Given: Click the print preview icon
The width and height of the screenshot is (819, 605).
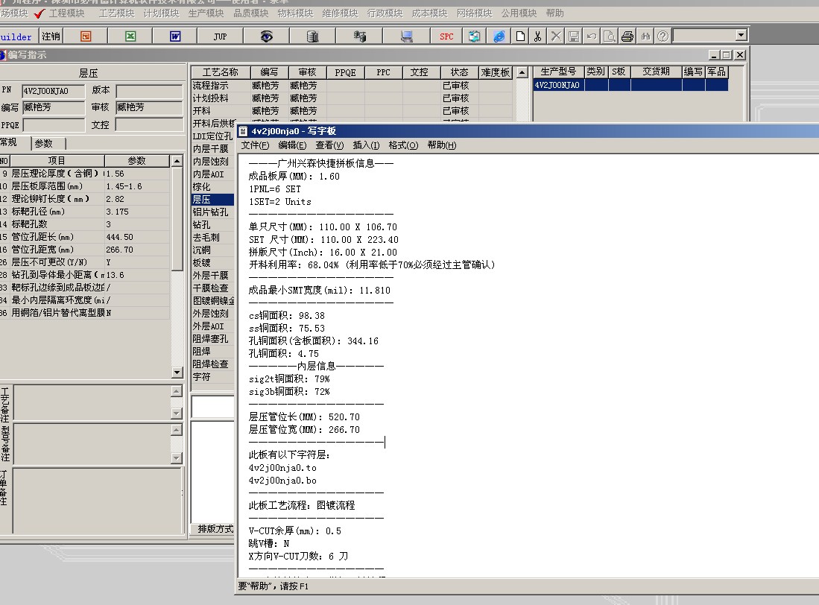Looking at the screenshot, I should [x=609, y=36].
